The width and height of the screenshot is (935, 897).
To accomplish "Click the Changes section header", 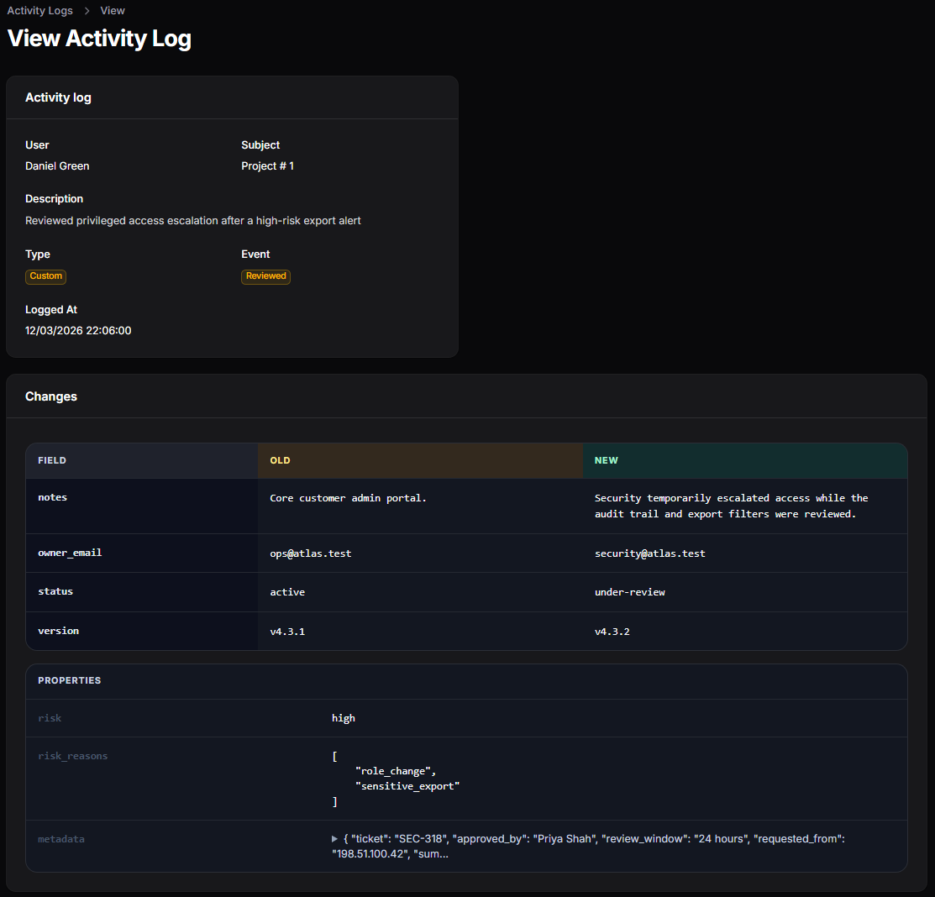I will 50,396.
